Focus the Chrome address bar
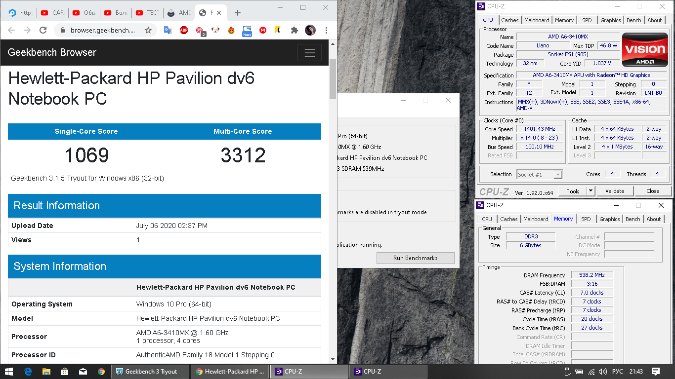The width and height of the screenshot is (675, 379). point(102,30)
